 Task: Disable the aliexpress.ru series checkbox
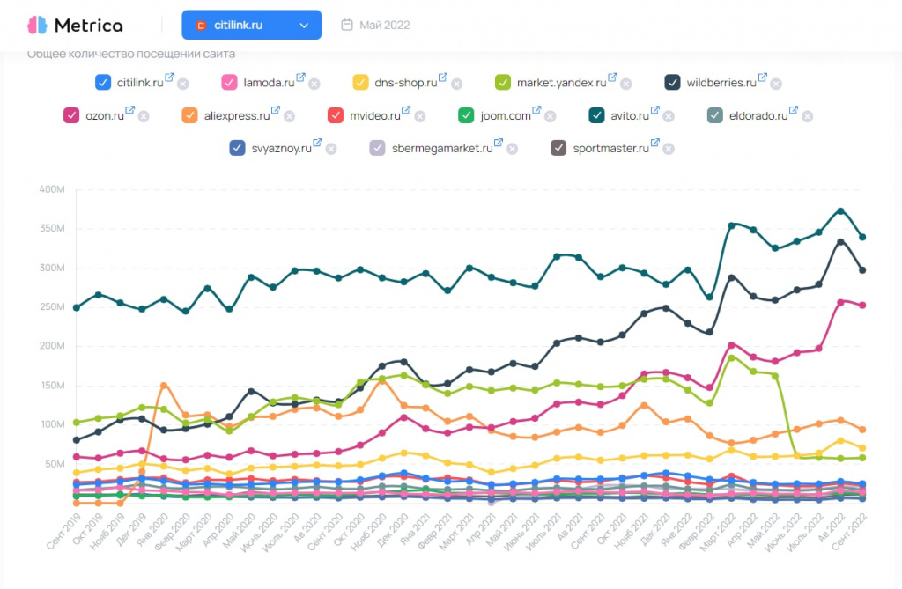point(189,115)
